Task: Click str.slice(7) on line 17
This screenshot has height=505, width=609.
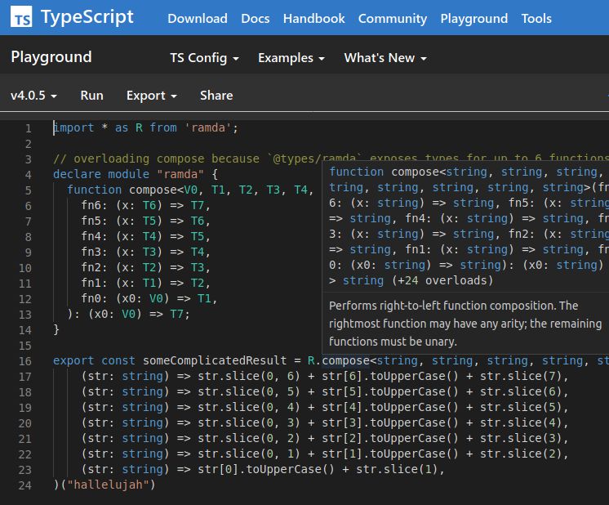Action: [x=521, y=376]
